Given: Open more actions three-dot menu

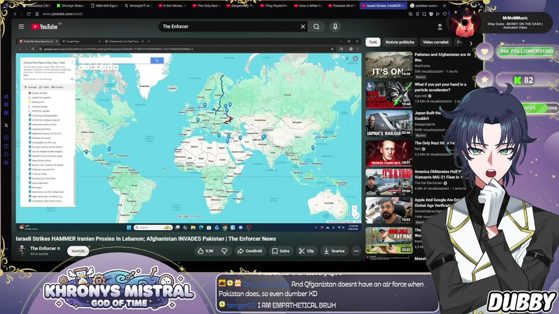Looking at the screenshot, I should pos(356,251).
